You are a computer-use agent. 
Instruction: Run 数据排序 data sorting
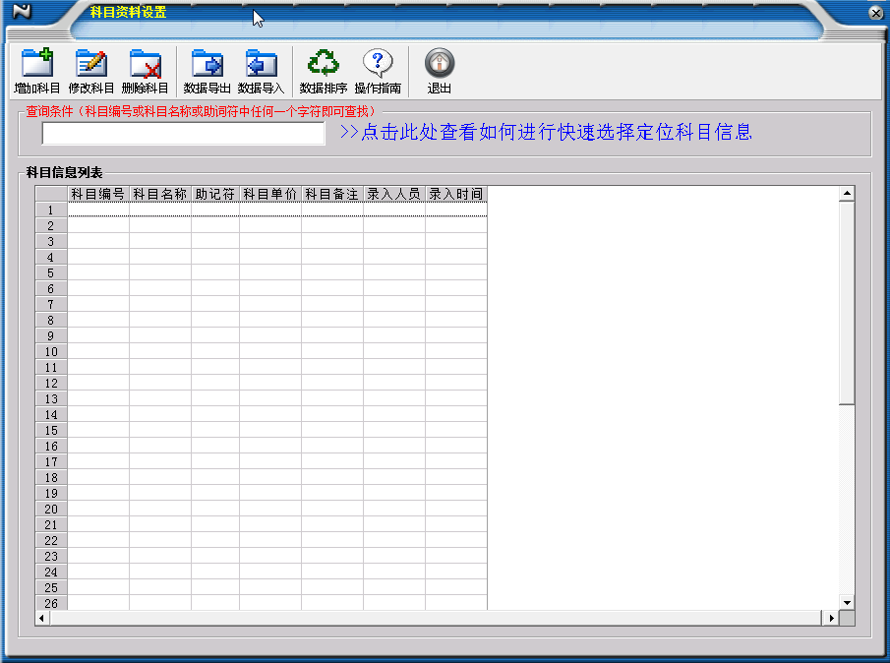(x=323, y=71)
